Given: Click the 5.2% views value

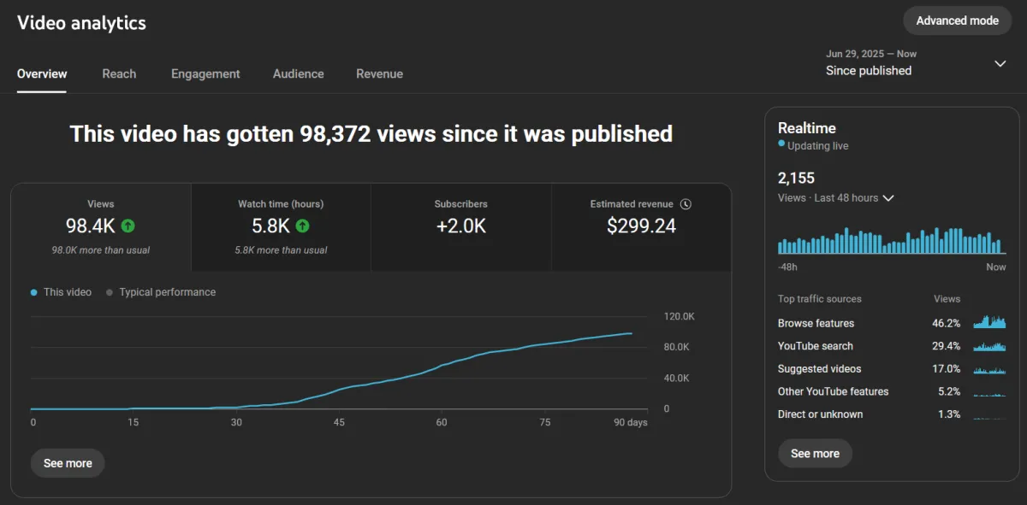Looking at the screenshot, I should [x=949, y=391].
